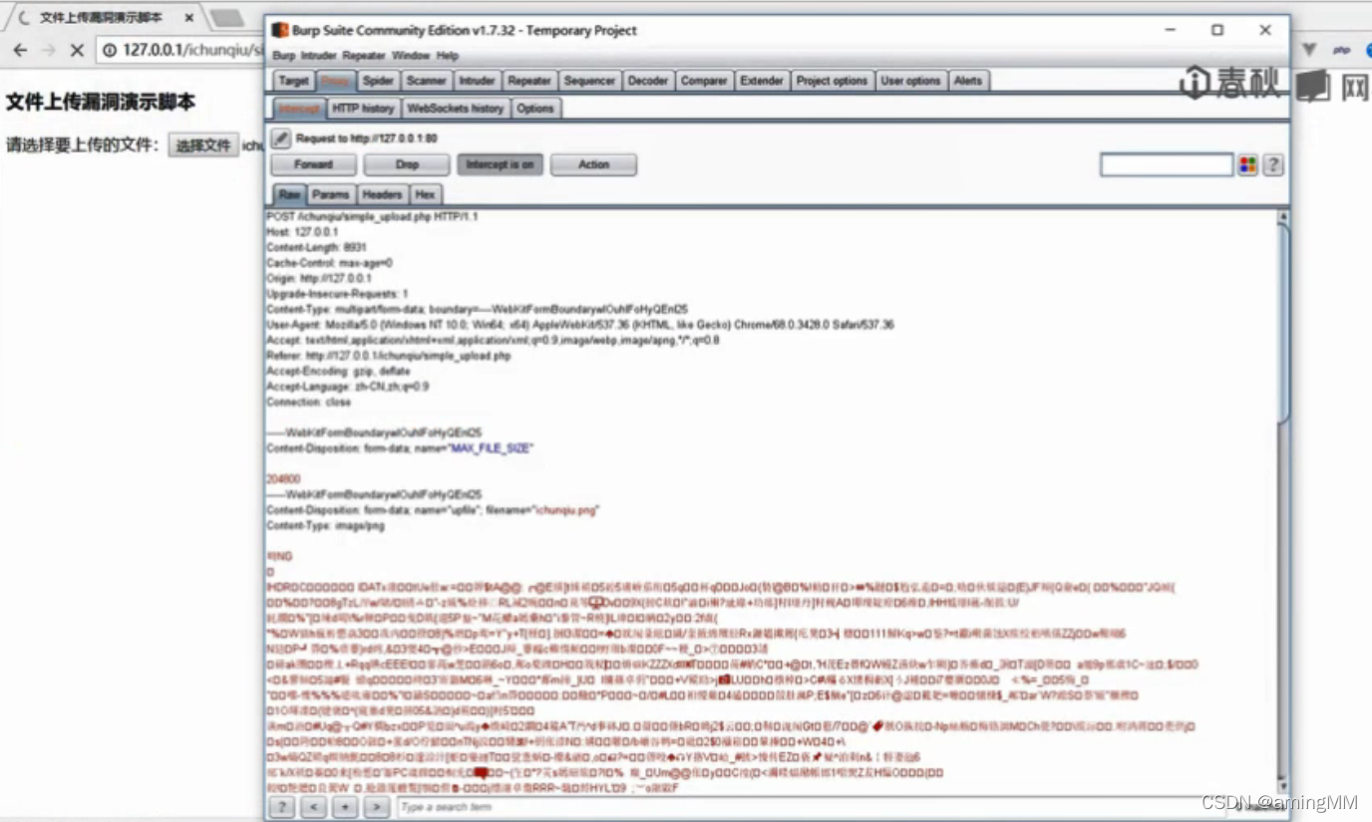1372x822 pixels.
Task: Select the Headers view tab
Action: coord(382,195)
